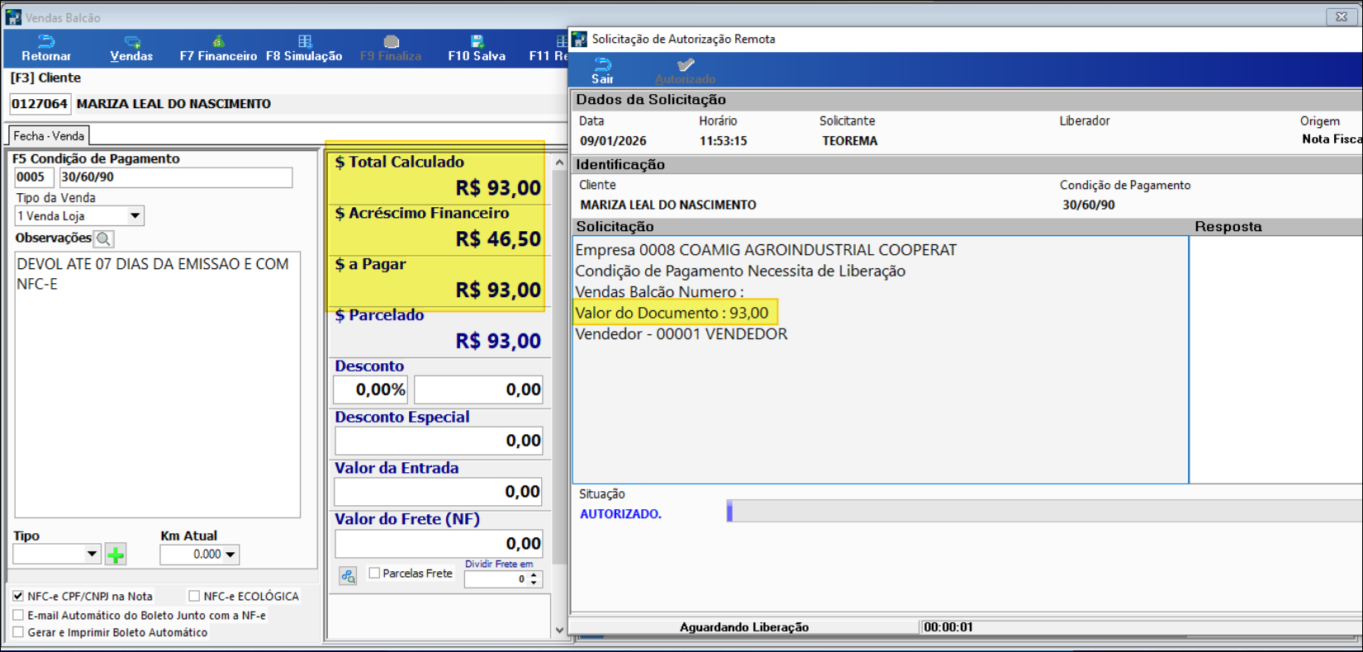This screenshot has width=1363, height=652.
Task: Click the freight installments icon beside Parcelas Frete
Action: pyautogui.click(x=348, y=575)
